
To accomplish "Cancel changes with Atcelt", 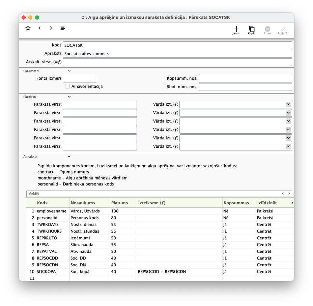I will [x=267, y=30].
